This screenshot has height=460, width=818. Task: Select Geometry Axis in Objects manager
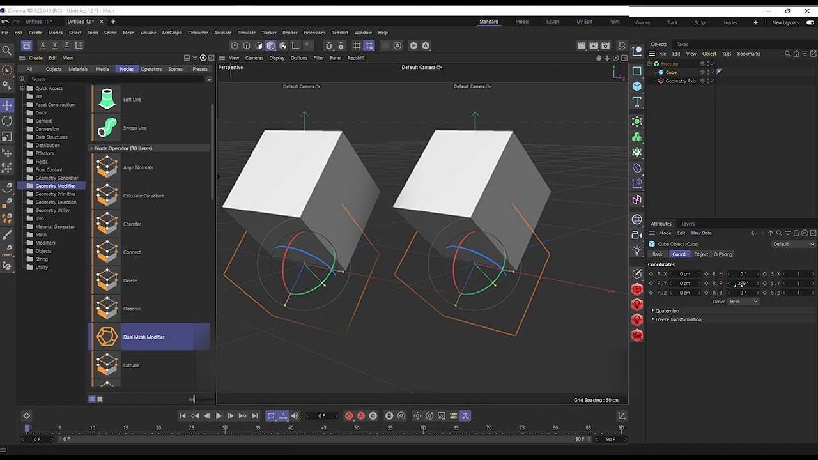coord(681,81)
